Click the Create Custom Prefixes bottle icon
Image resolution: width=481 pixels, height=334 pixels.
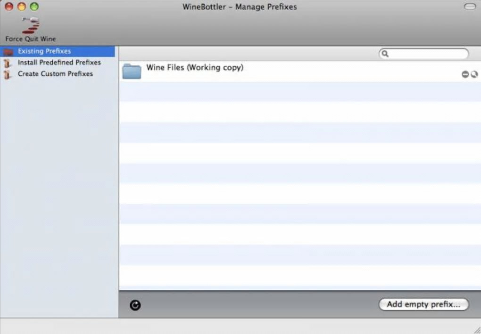[x=8, y=74]
